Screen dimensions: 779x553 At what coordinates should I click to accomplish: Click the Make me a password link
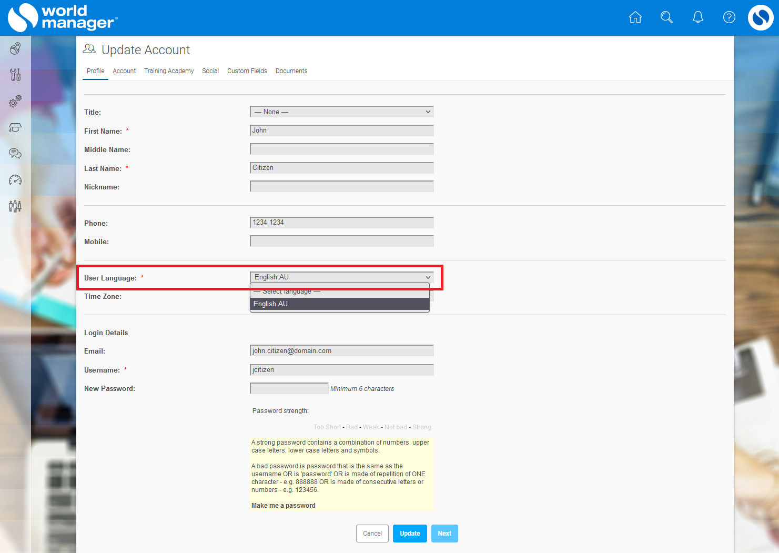pyautogui.click(x=284, y=506)
